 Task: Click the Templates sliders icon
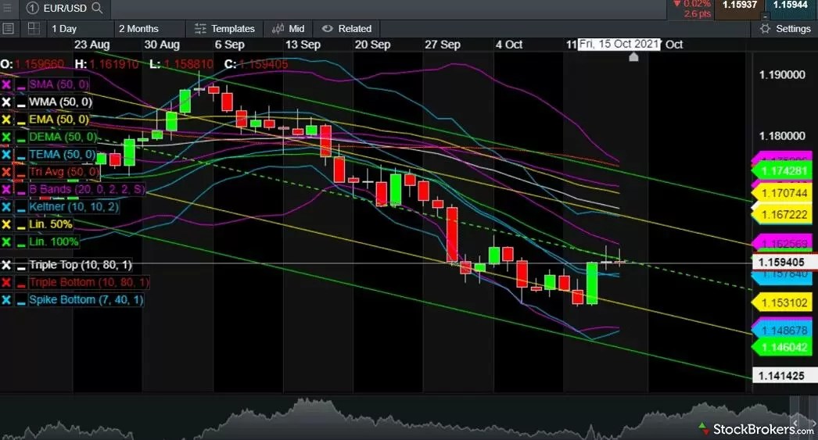[200, 29]
